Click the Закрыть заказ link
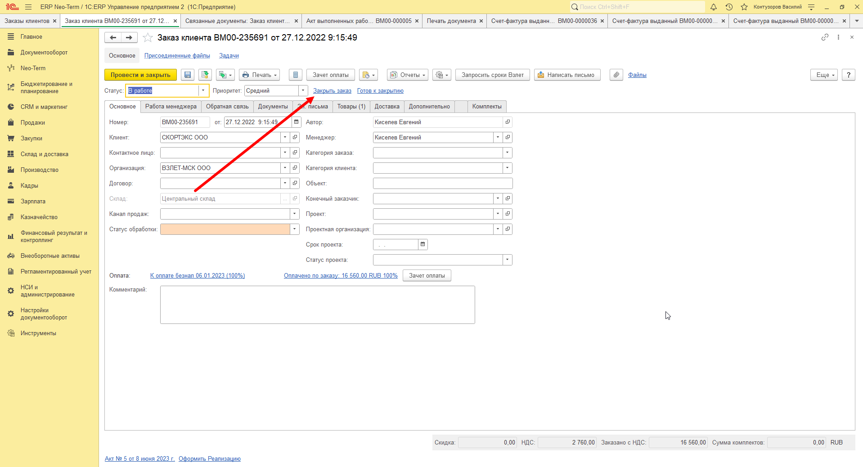The image size is (863, 467). point(332,91)
